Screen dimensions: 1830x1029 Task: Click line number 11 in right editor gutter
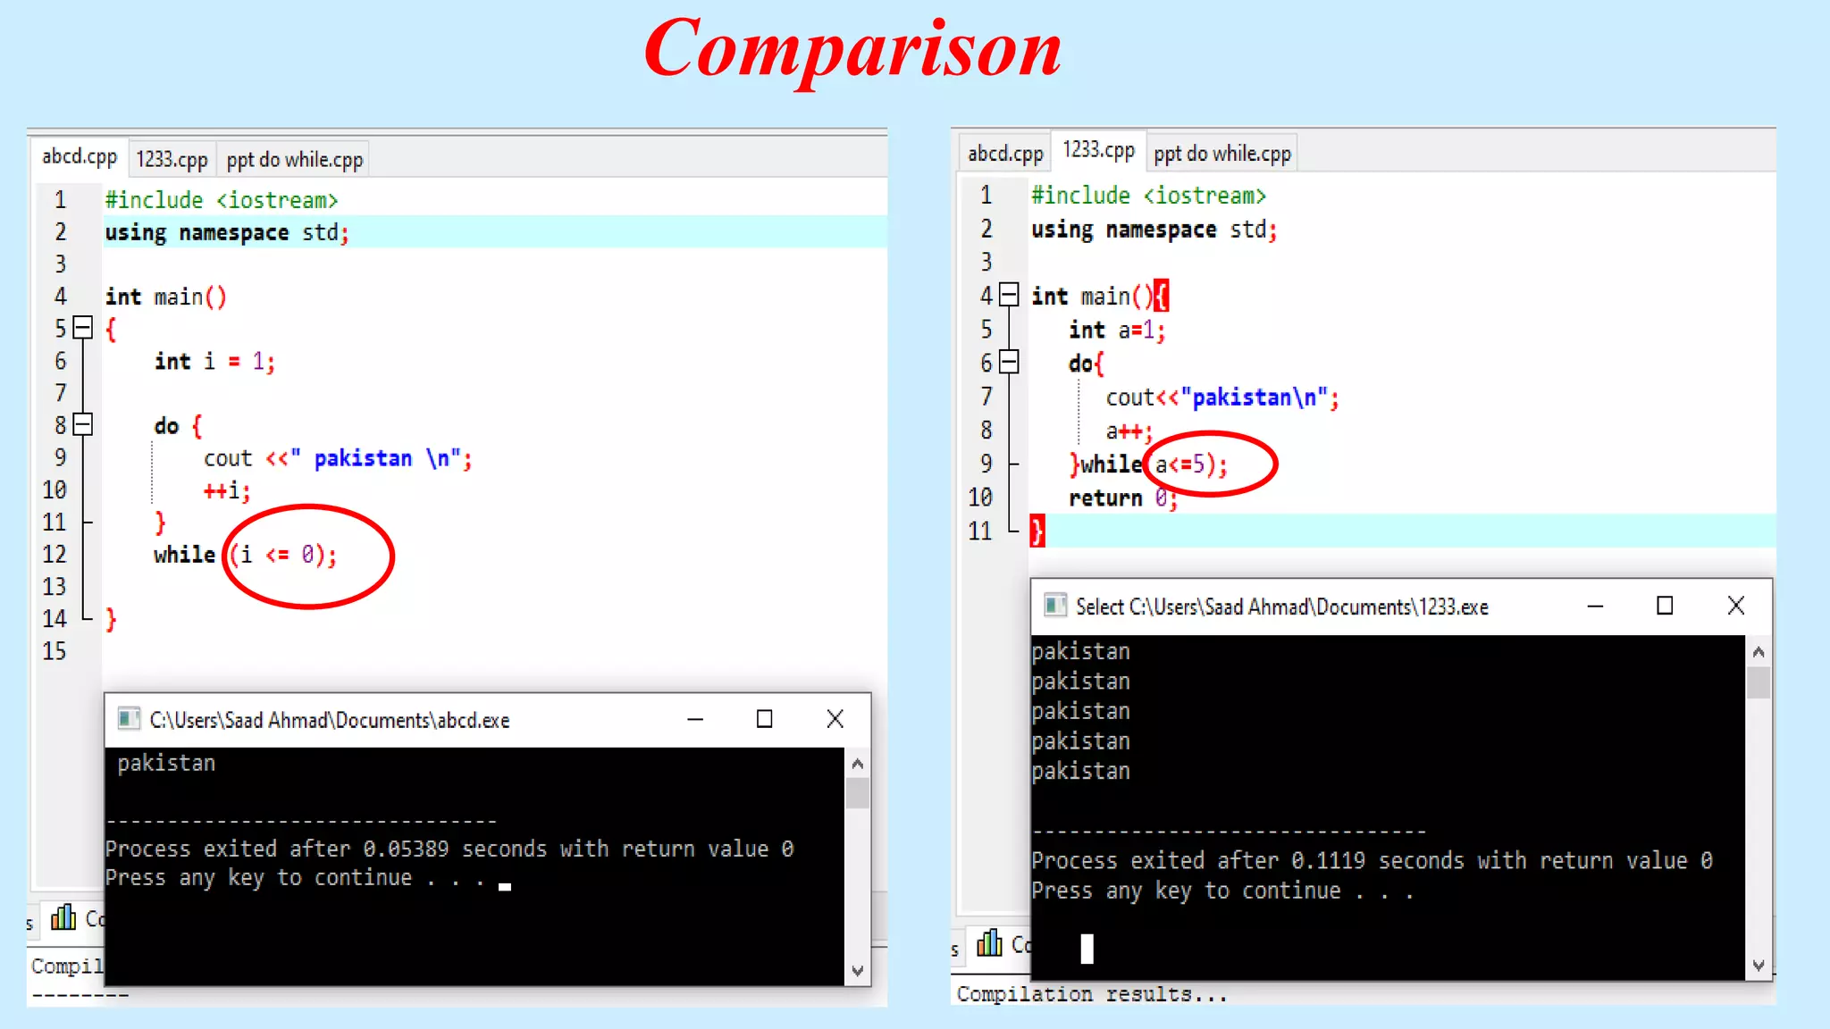pyautogui.click(x=980, y=531)
